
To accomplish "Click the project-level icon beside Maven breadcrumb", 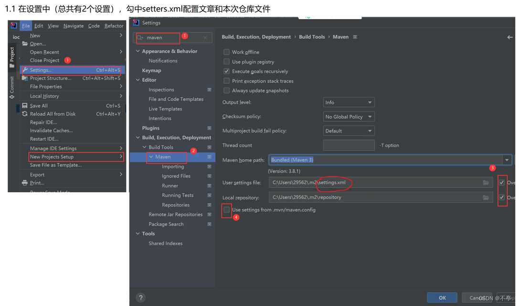I will [355, 37].
